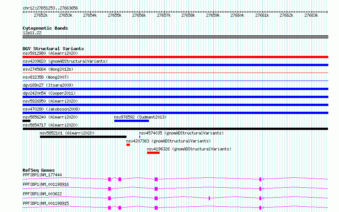Click the 27663k ruler label
339x212 pixels.
(x=311, y=16)
